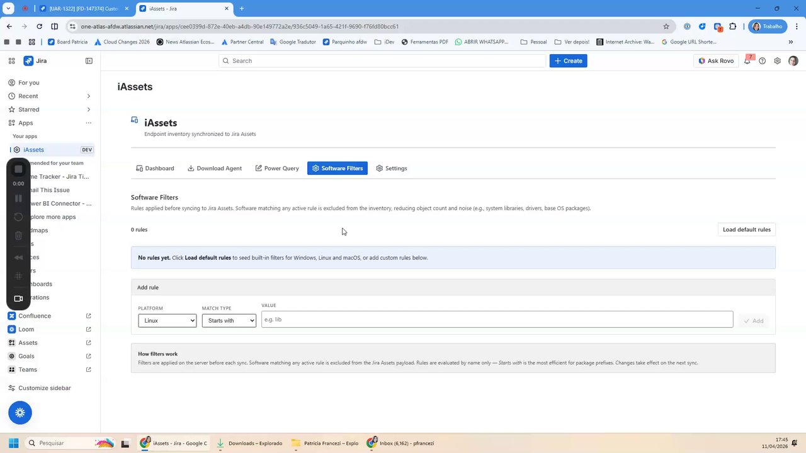Open Partner Central bookmark

(242, 42)
